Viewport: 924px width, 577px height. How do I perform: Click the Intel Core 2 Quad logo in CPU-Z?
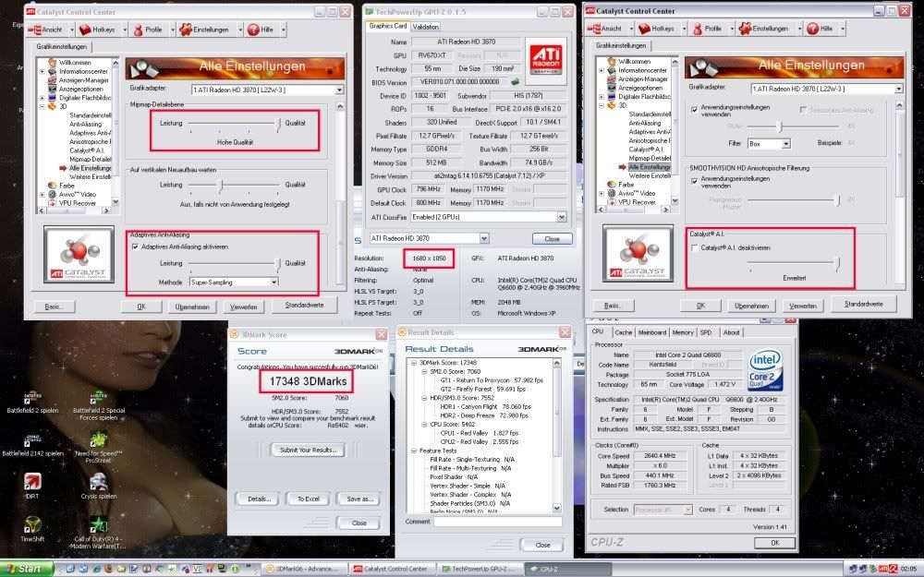click(765, 370)
